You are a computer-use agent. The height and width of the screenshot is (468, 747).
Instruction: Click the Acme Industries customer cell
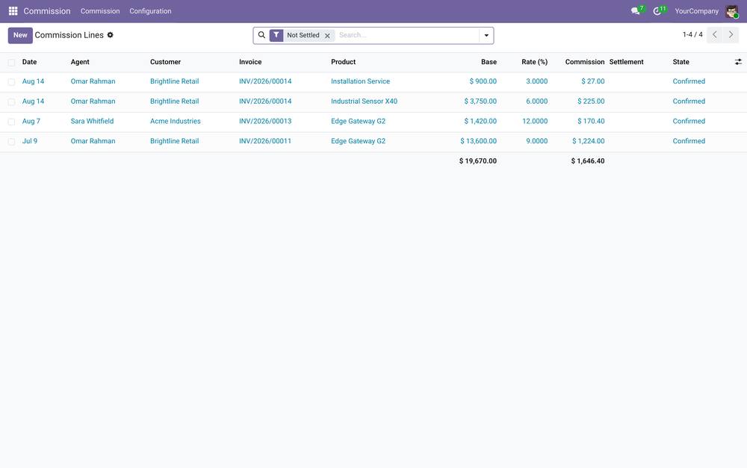click(x=176, y=122)
